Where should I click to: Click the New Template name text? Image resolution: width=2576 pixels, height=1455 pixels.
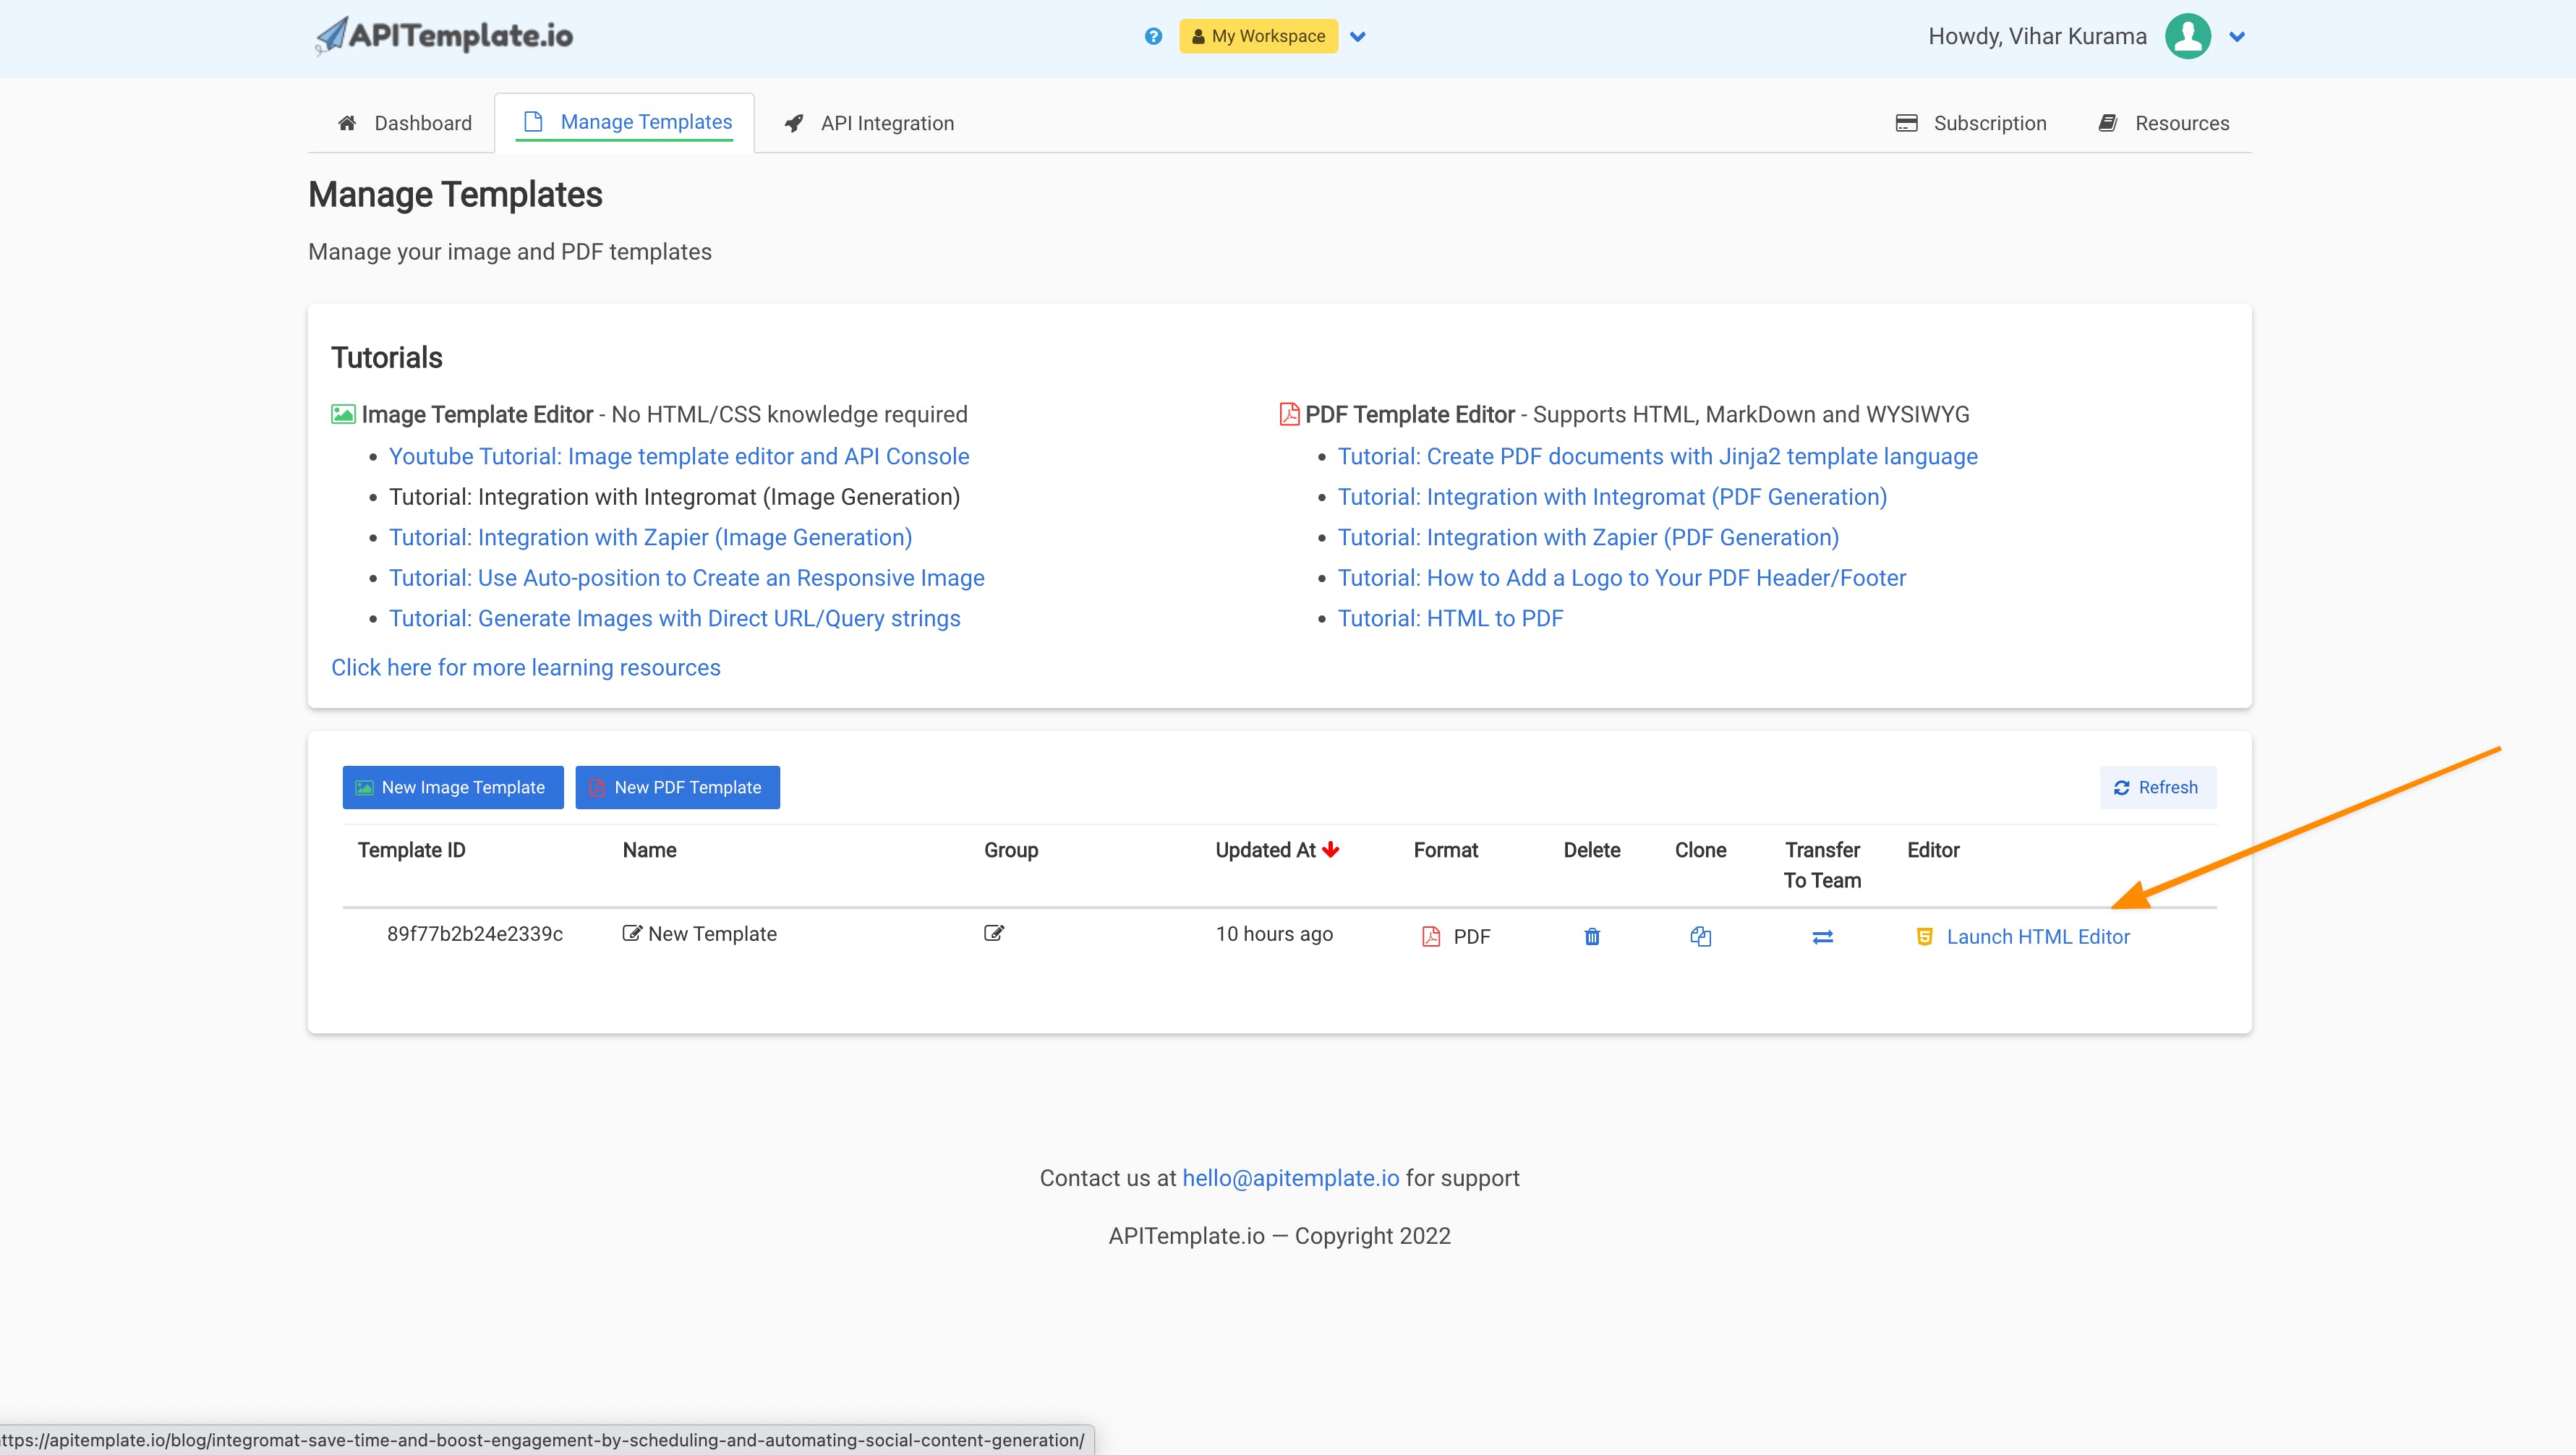pyautogui.click(x=712, y=934)
